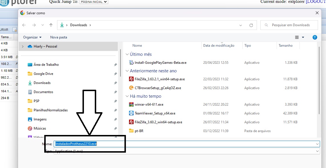
Task: Sort by Data de modificação column
Action: (x=219, y=46)
